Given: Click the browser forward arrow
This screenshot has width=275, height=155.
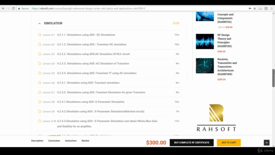Looking at the screenshot, I should (8, 9).
